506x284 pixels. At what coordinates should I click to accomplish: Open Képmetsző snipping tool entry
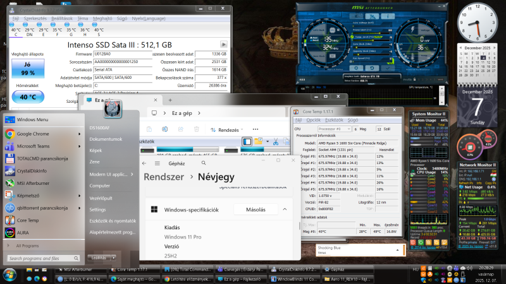[42, 196]
